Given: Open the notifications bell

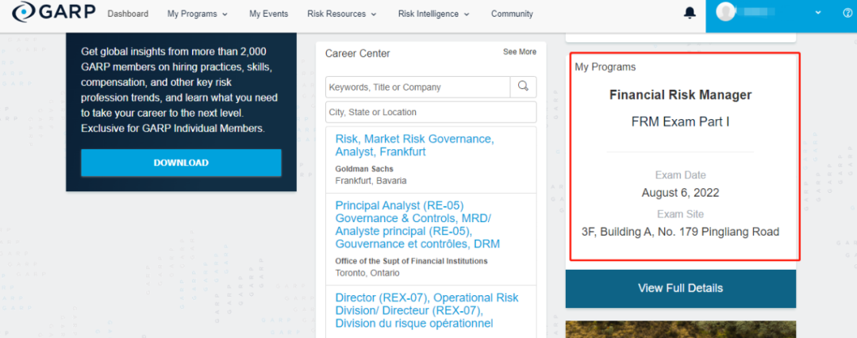Looking at the screenshot, I should pyautogui.click(x=690, y=13).
